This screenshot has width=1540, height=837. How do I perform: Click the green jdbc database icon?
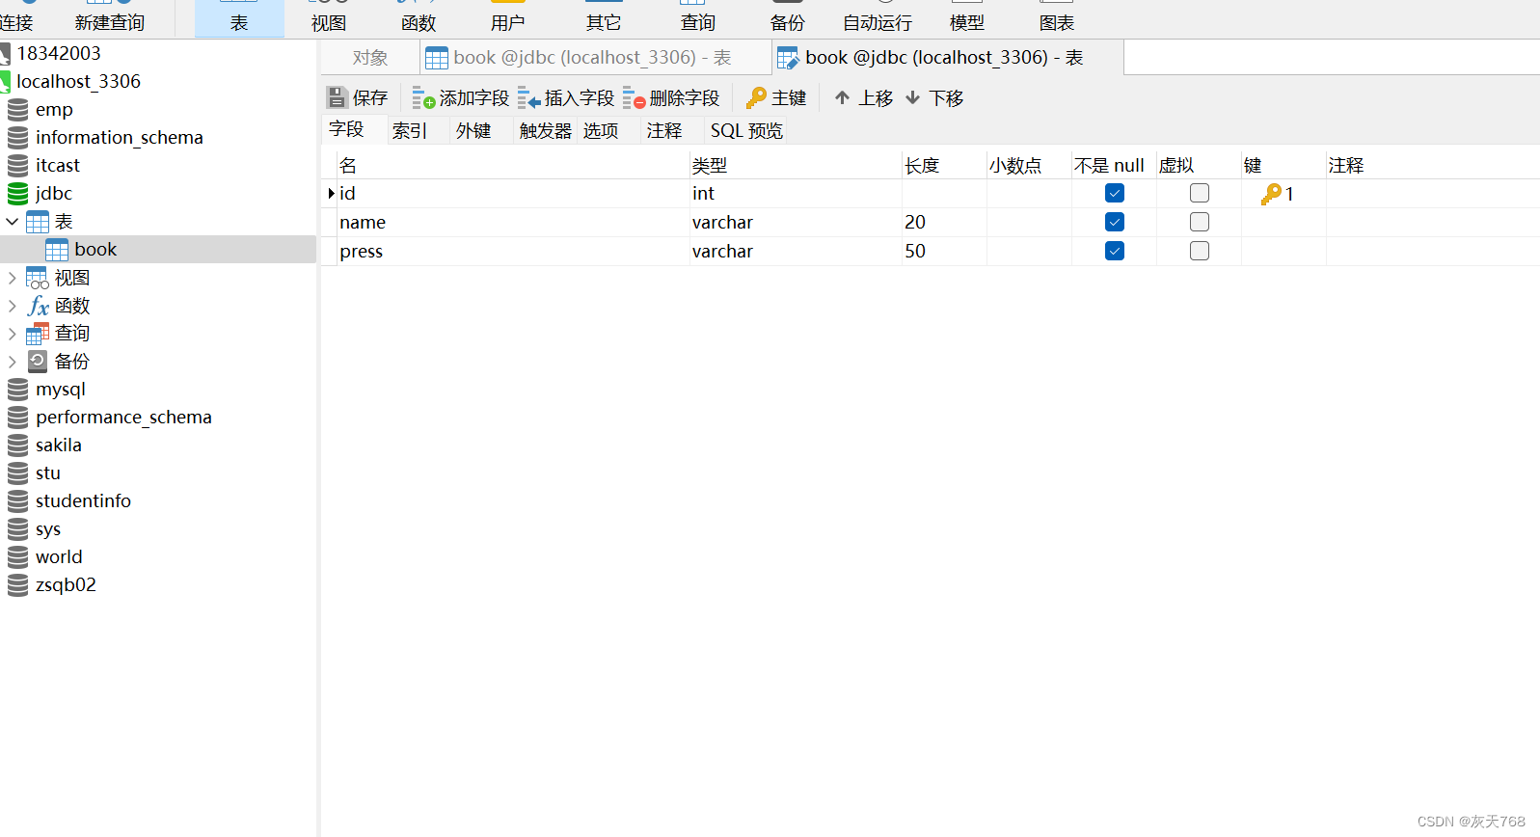[17, 194]
